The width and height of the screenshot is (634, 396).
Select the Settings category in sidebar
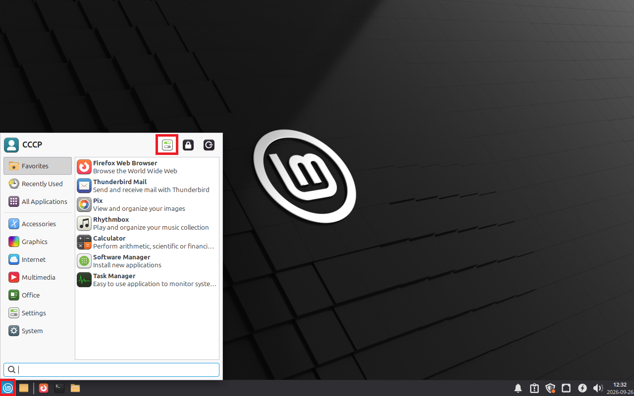[38, 313]
